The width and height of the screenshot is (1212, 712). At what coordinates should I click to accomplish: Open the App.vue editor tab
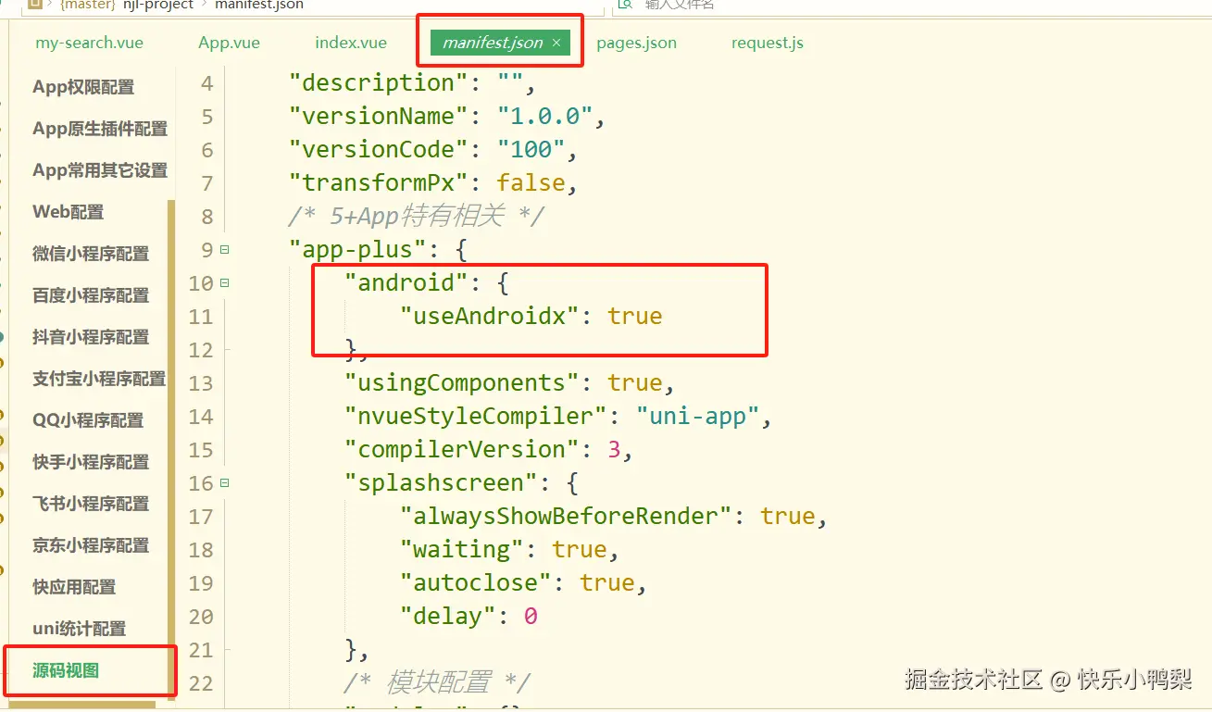pyautogui.click(x=229, y=43)
